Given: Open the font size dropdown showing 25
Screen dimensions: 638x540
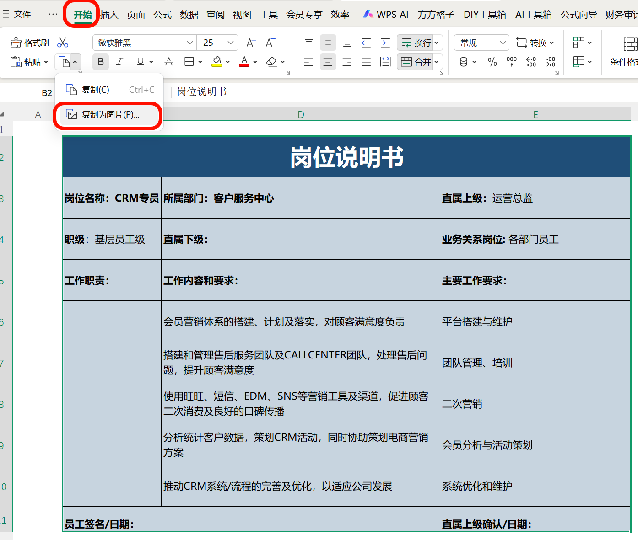Looking at the screenshot, I should 212,42.
